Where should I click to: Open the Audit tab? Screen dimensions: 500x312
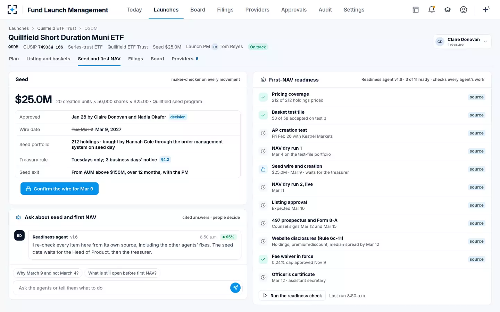[325, 10]
